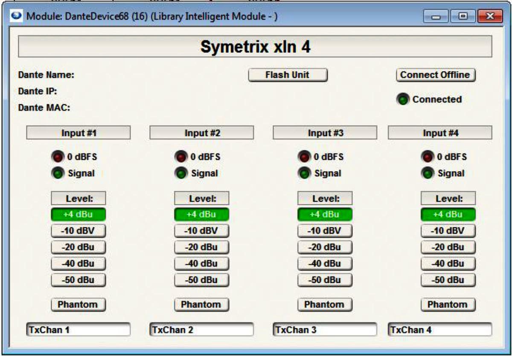Select -40 dBu level for Input #2
Screen dimensions: 512x356
[202, 264]
